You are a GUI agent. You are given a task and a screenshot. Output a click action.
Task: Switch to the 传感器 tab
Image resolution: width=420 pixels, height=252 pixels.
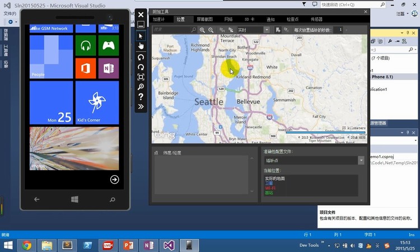316,19
